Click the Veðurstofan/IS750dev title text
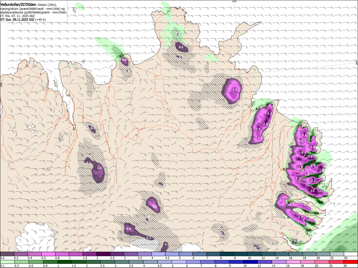Screen dimensions: 358x268 [18, 5]
